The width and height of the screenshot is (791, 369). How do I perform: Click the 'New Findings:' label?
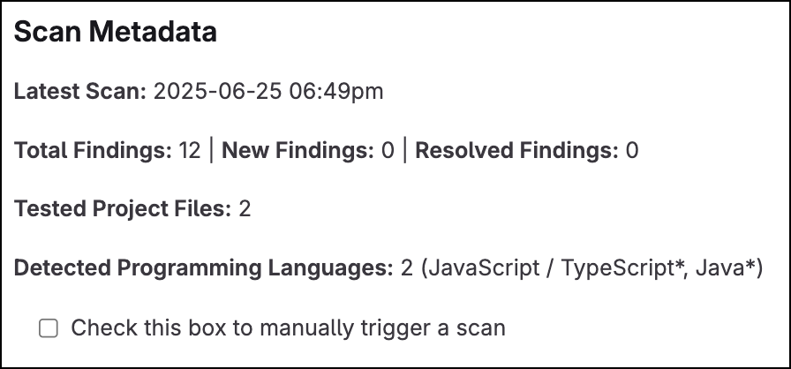point(298,150)
